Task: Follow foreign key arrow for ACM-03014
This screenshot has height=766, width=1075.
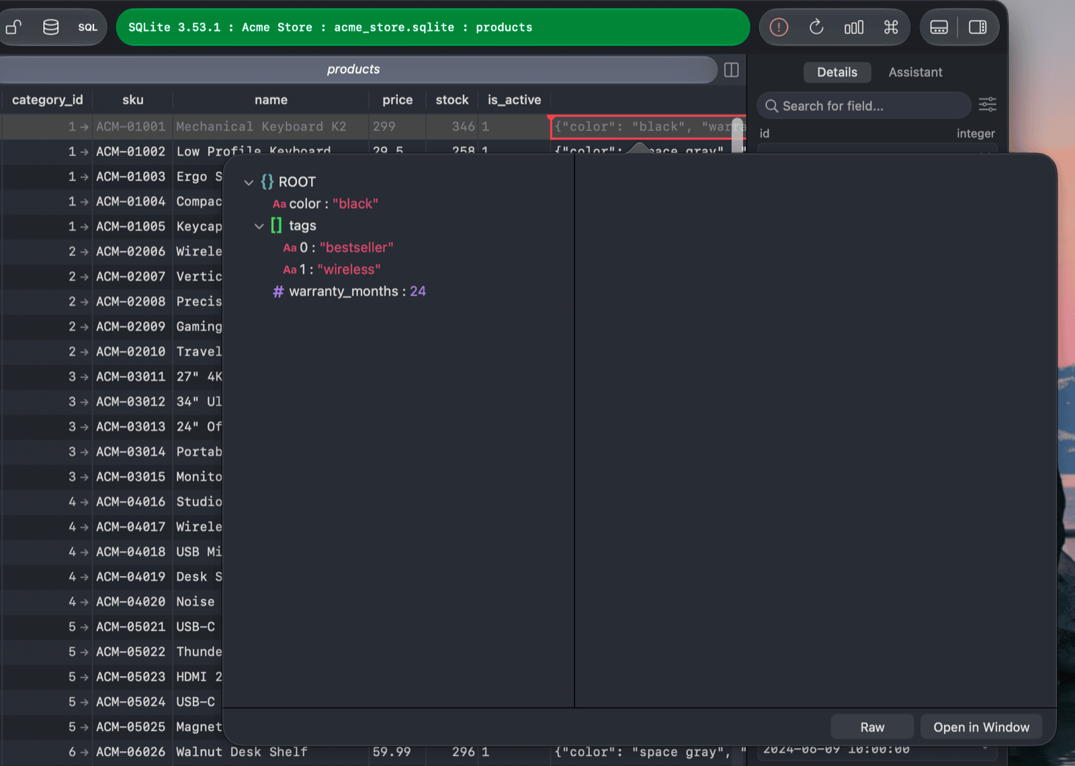Action: (x=85, y=452)
